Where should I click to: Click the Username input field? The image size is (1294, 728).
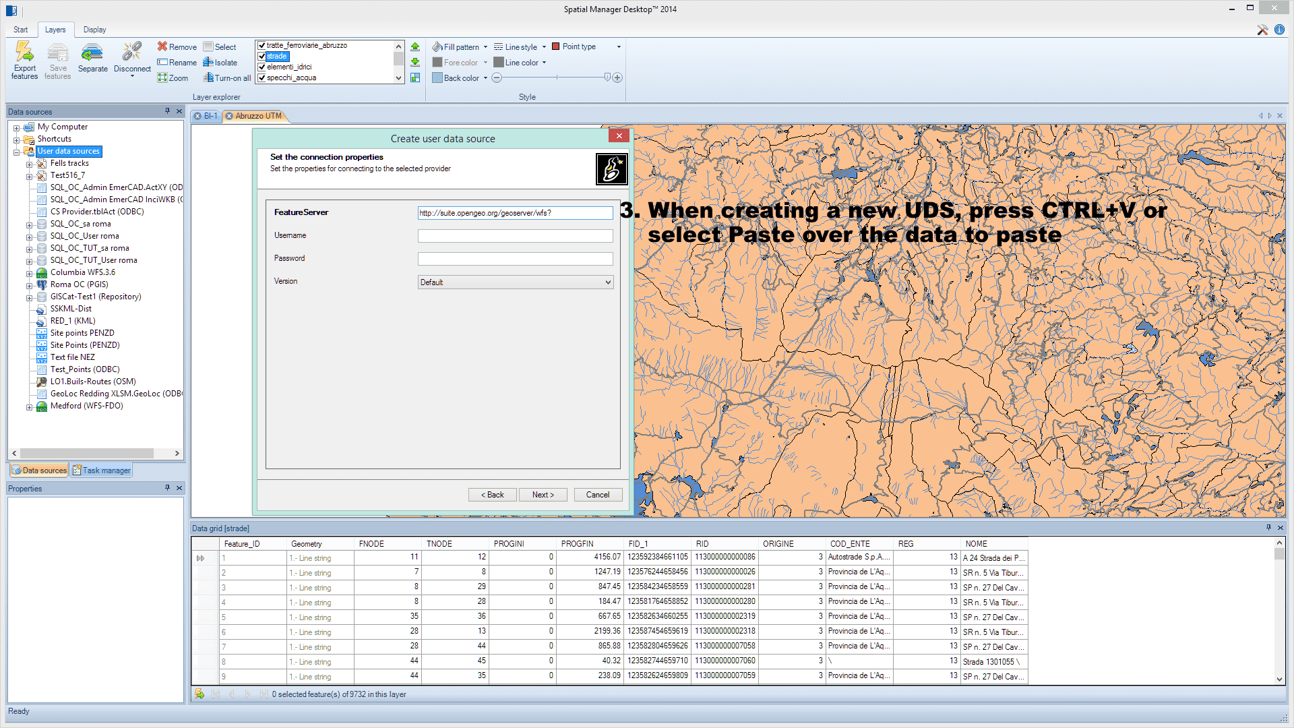pyautogui.click(x=515, y=236)
